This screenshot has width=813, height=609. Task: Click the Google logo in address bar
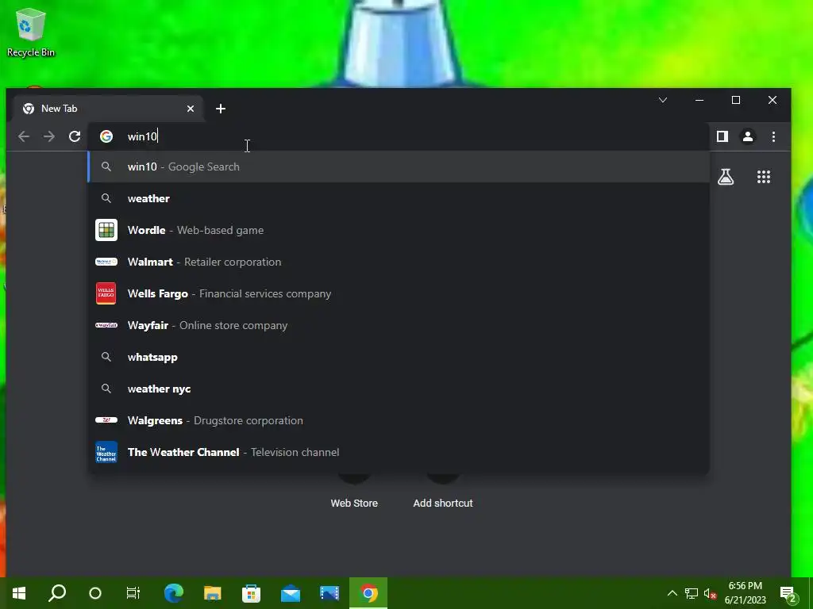point(106,136)
